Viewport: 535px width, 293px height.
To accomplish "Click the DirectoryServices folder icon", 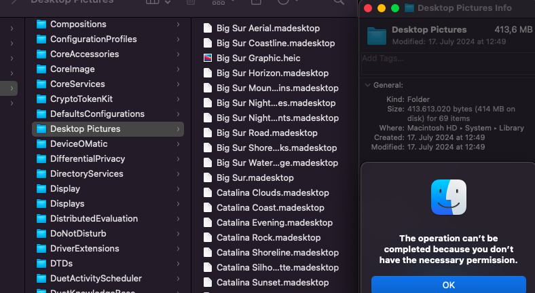I will (x=41, y=174).
